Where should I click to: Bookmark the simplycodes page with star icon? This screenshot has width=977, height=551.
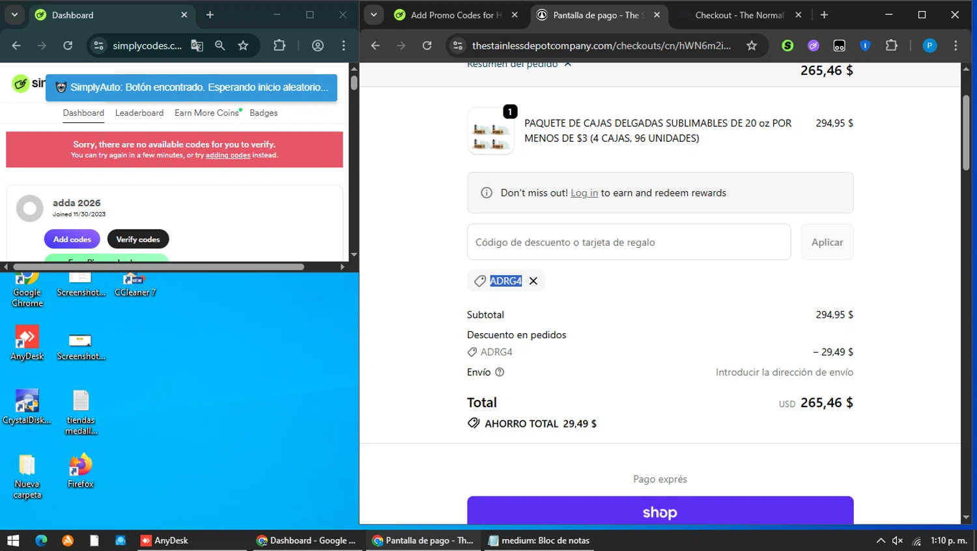243,46
